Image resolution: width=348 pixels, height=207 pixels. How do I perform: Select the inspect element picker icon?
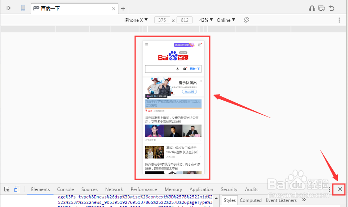point(7,189)
